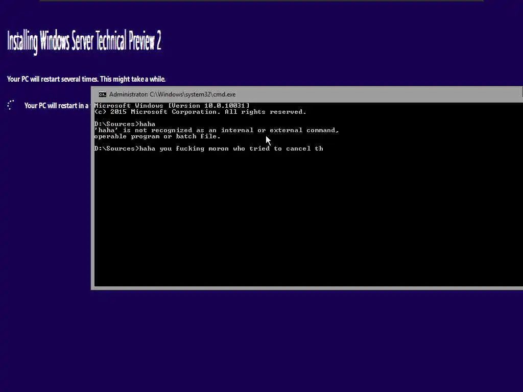Click the 'is not recognized as an internal' line
The height and width of the screenshot is (392, 523).
coord(217,130)
